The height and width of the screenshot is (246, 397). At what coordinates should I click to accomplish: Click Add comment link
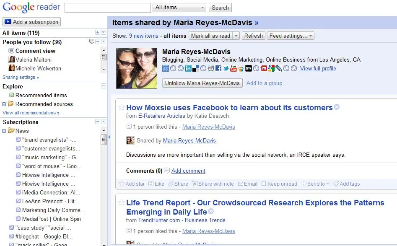tap(188, 171)
